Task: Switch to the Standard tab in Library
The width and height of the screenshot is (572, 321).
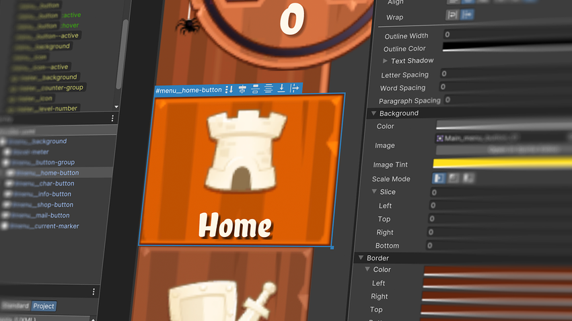Action: (15, 306)
